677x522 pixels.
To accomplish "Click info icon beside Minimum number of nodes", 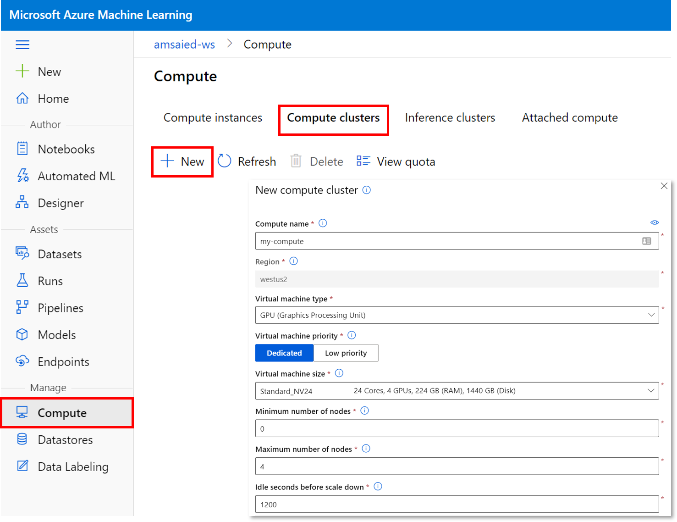I will 364,411.
